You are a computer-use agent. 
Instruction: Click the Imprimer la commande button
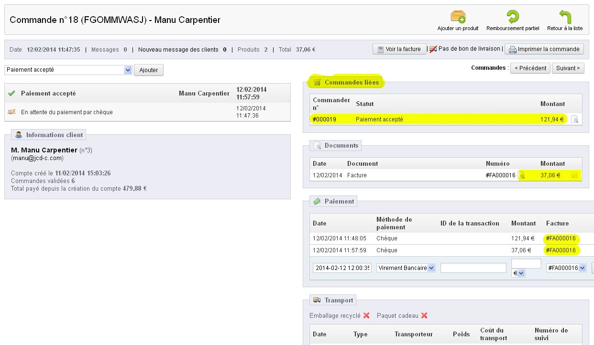(544, 49)
